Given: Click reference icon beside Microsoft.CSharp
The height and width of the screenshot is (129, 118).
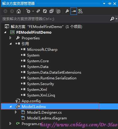Looking at the screenshot, I should pos(23,49).
